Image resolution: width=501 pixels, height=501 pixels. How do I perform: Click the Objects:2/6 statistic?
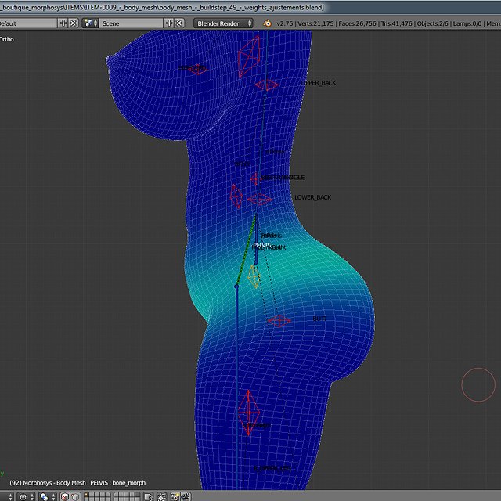(x=433, y=23)
